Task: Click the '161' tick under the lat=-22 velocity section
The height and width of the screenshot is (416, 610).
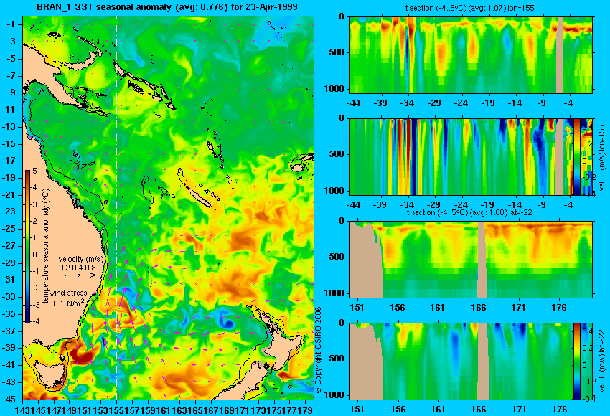Action: [x=438, y=410]
